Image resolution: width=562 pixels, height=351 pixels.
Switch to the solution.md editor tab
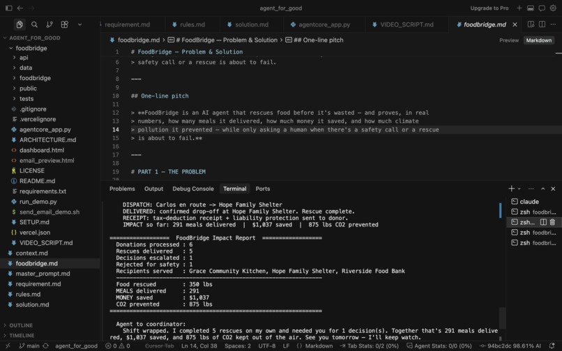(x=252, y=24)
